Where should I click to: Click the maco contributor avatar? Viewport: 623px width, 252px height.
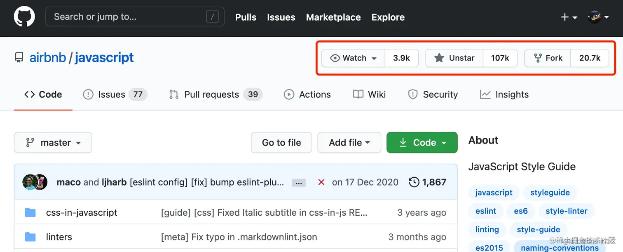(x=30, y=182)
